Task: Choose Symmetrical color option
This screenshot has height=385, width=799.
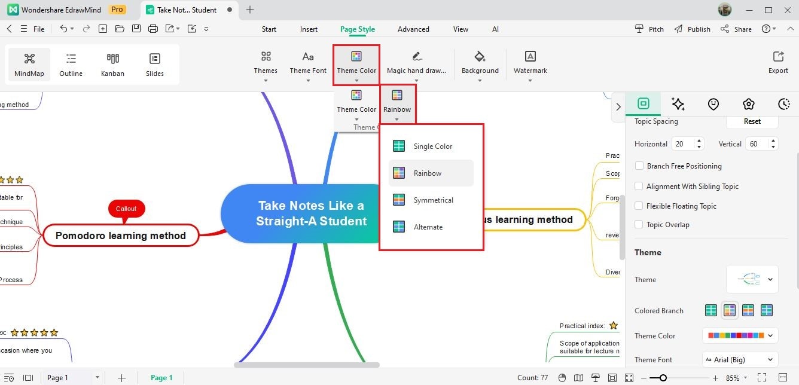Action: tap(431, 200)
